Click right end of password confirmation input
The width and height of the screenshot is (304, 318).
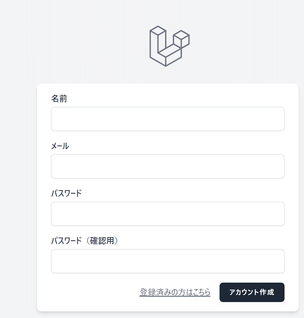click(x=278, y=261)
